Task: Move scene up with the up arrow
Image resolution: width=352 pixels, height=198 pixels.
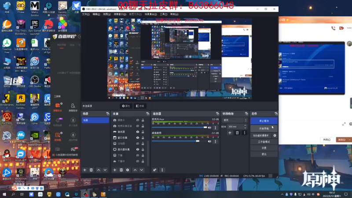Action: pos(99,170)
